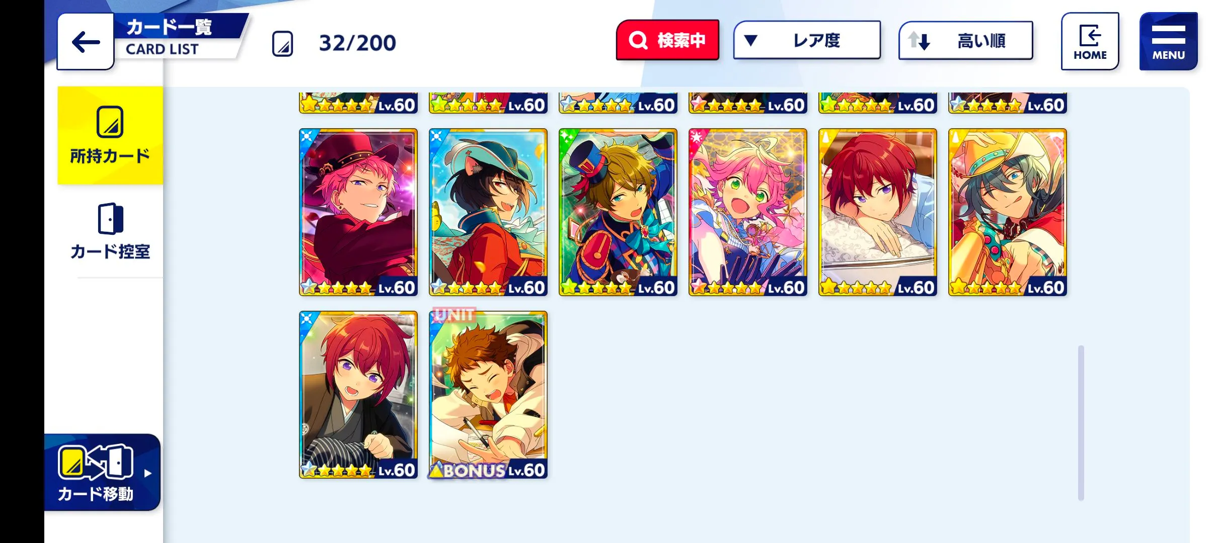Switch to the カード控室 tab
The width and height of the screenshot is (1210, 543).
tap(110, 231)
